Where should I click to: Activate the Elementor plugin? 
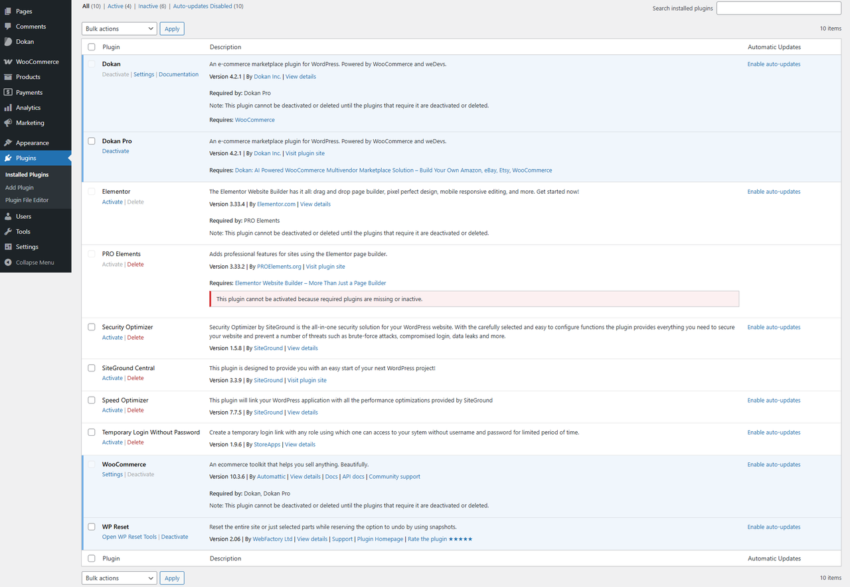[x=112, y=202]
